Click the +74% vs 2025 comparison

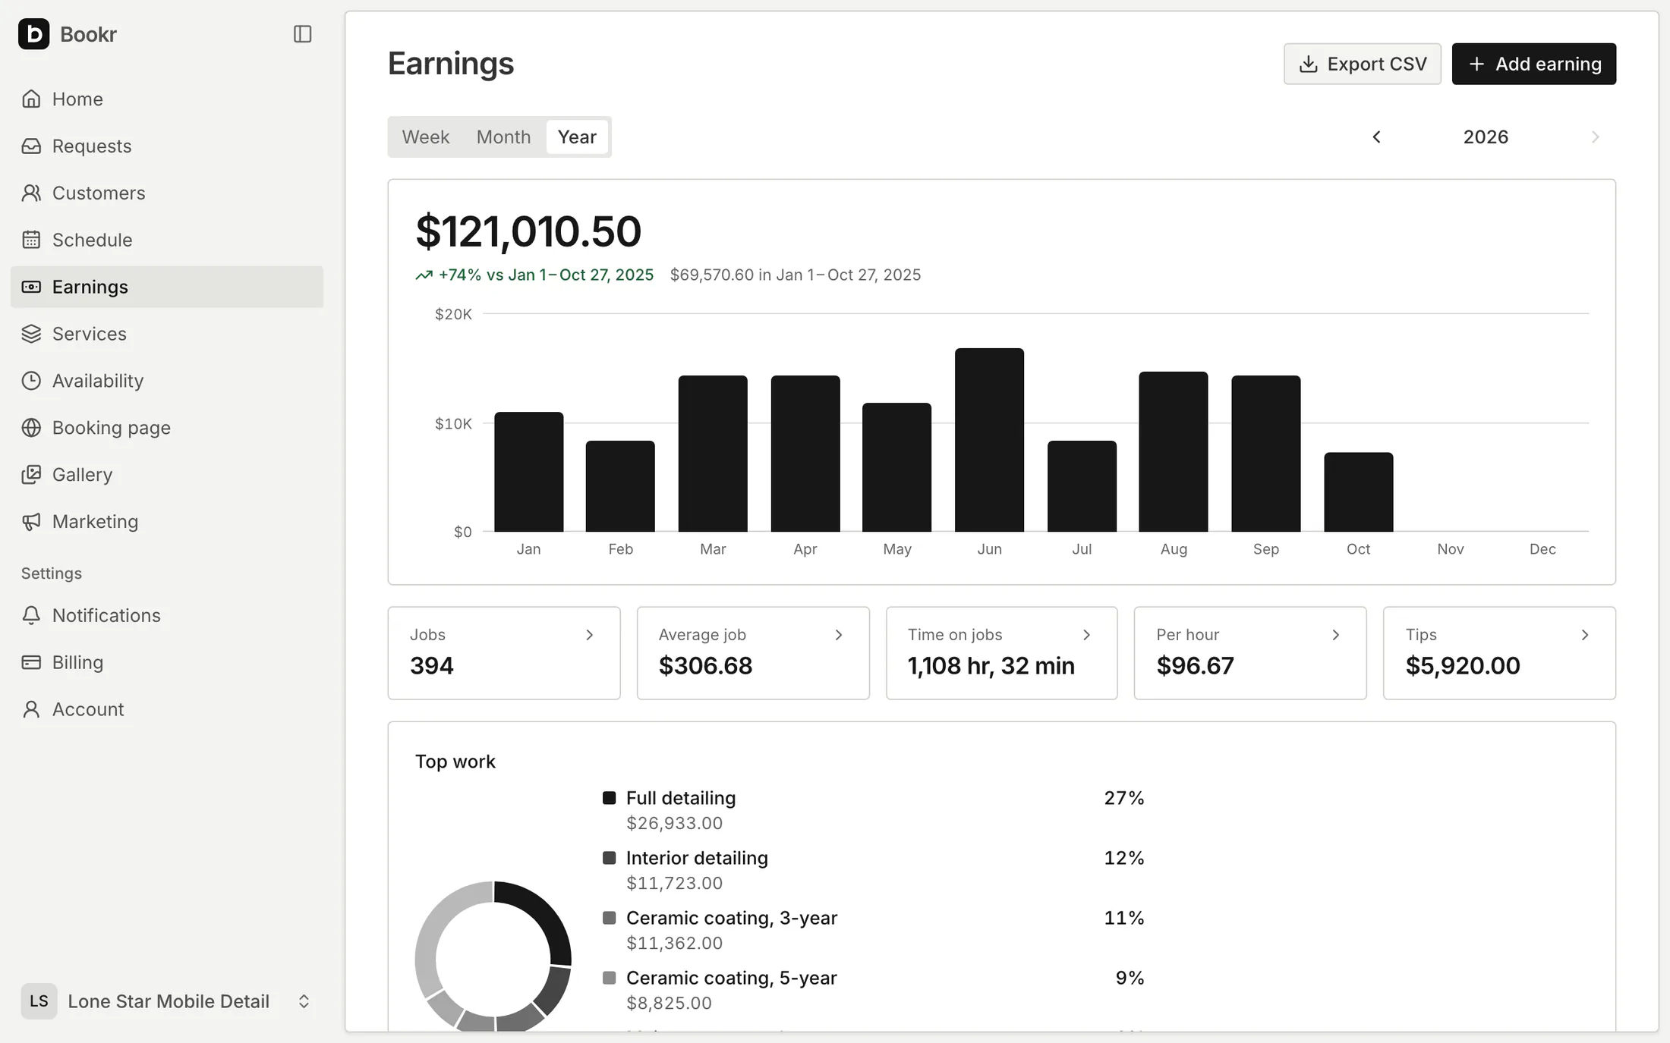tap(534, 275)
